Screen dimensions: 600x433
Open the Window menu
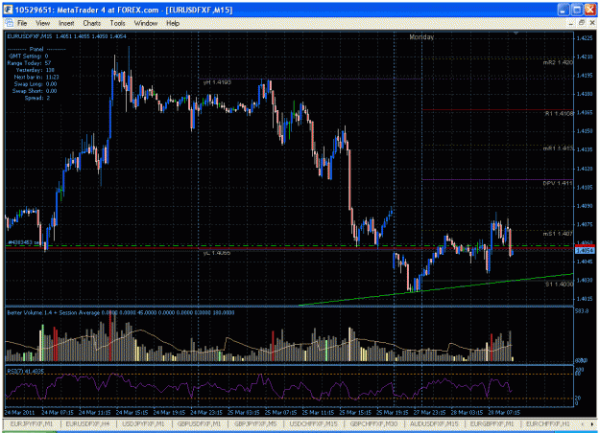145,23
